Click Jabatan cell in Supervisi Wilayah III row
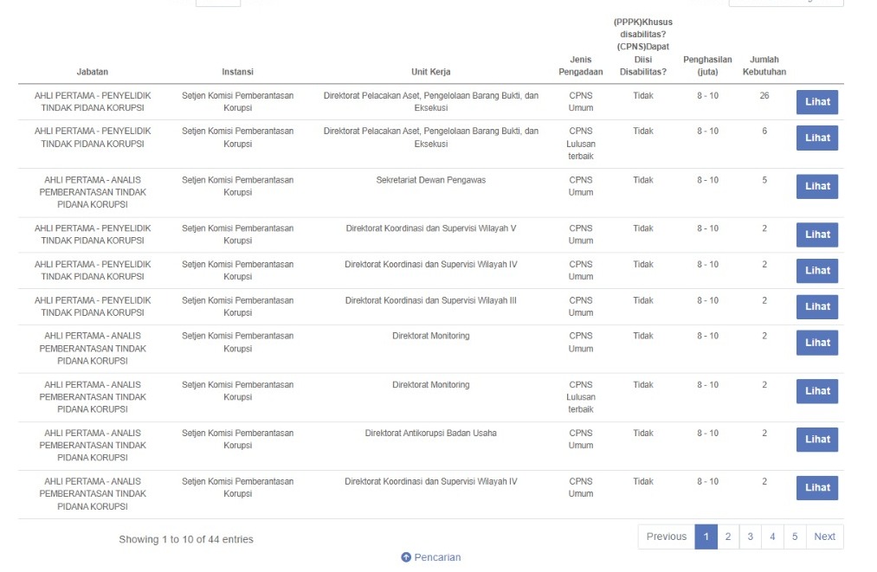The height and width of the screenshot is (572, 877). [93, 306]
